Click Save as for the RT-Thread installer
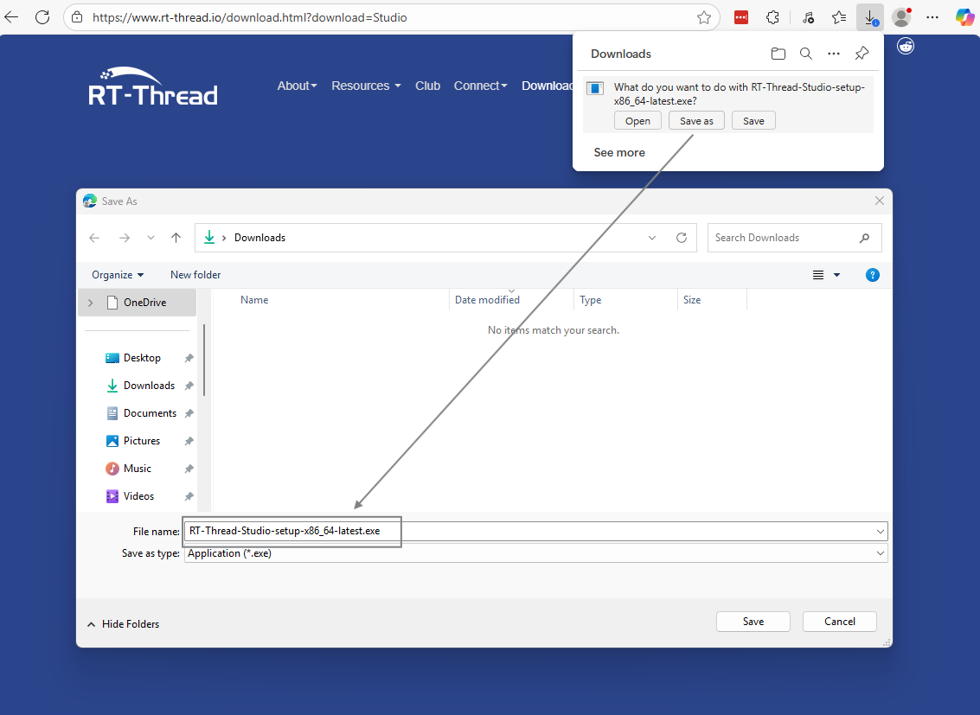The image size is (980, 715). coord(696,120)
